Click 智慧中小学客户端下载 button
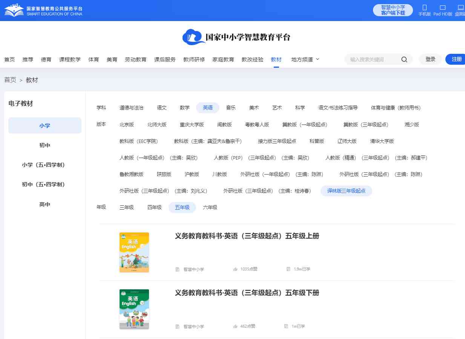The width and height of the screenshot is (465, 339). [393, 10]
